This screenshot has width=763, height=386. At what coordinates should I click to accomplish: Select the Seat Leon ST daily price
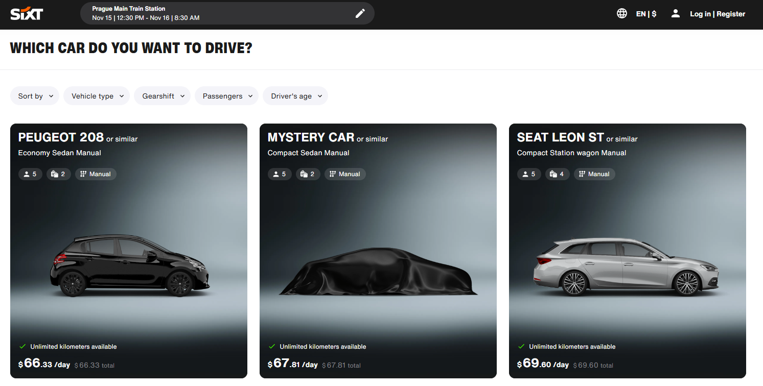pos(543,364)
